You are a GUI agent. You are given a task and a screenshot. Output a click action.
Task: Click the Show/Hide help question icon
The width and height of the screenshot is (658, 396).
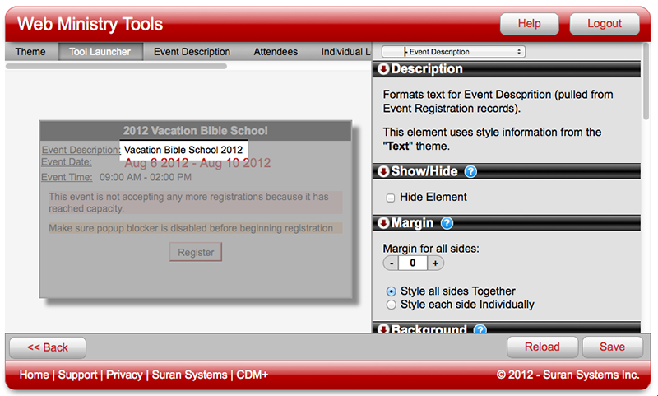point(470,171)
